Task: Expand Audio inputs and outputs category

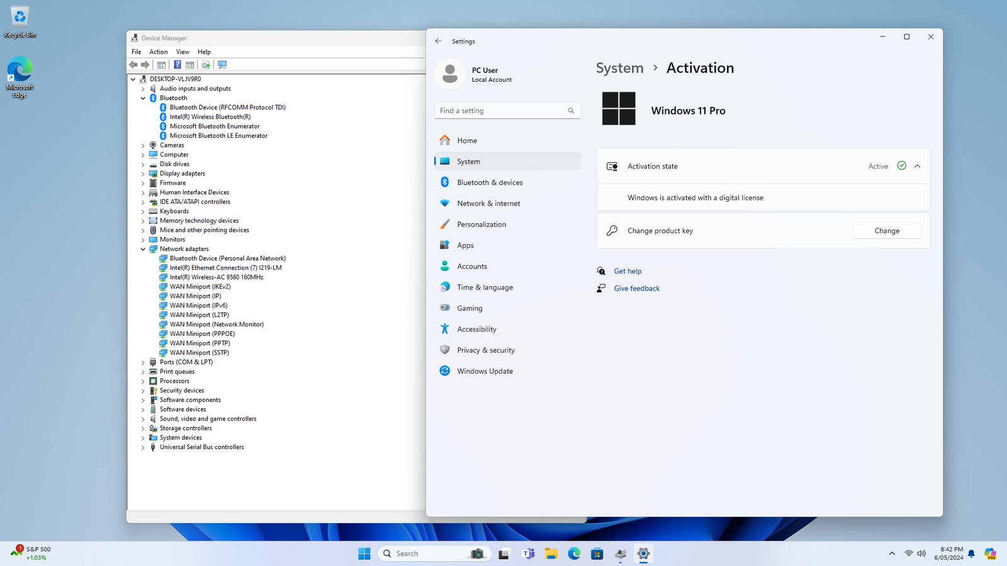Action: point(143,89)
